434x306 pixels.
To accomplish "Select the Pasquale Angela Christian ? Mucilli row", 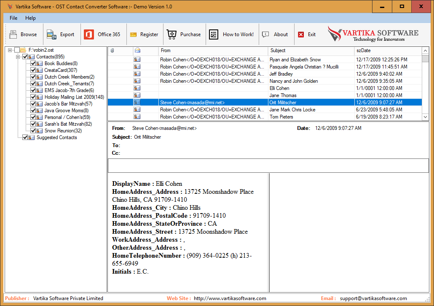I will click(x=265, y=66).
